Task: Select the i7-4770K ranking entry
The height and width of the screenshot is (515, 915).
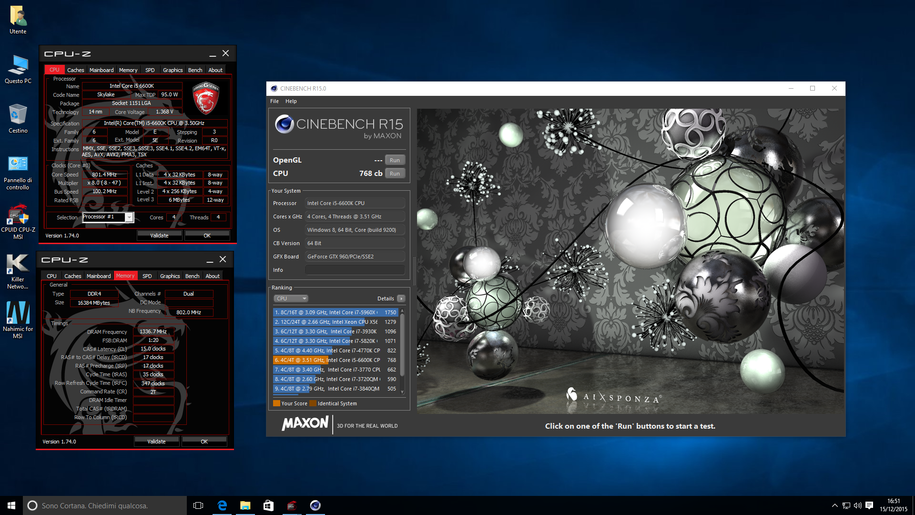Action: tap(335, 350)
